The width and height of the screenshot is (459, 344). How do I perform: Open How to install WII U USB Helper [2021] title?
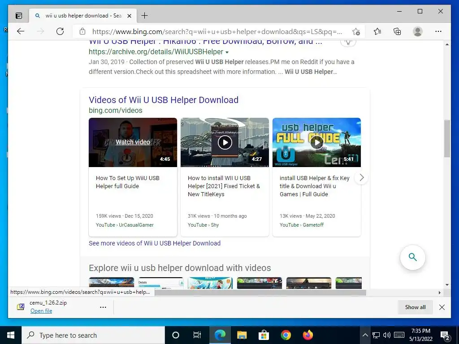[x=224, y=186]
